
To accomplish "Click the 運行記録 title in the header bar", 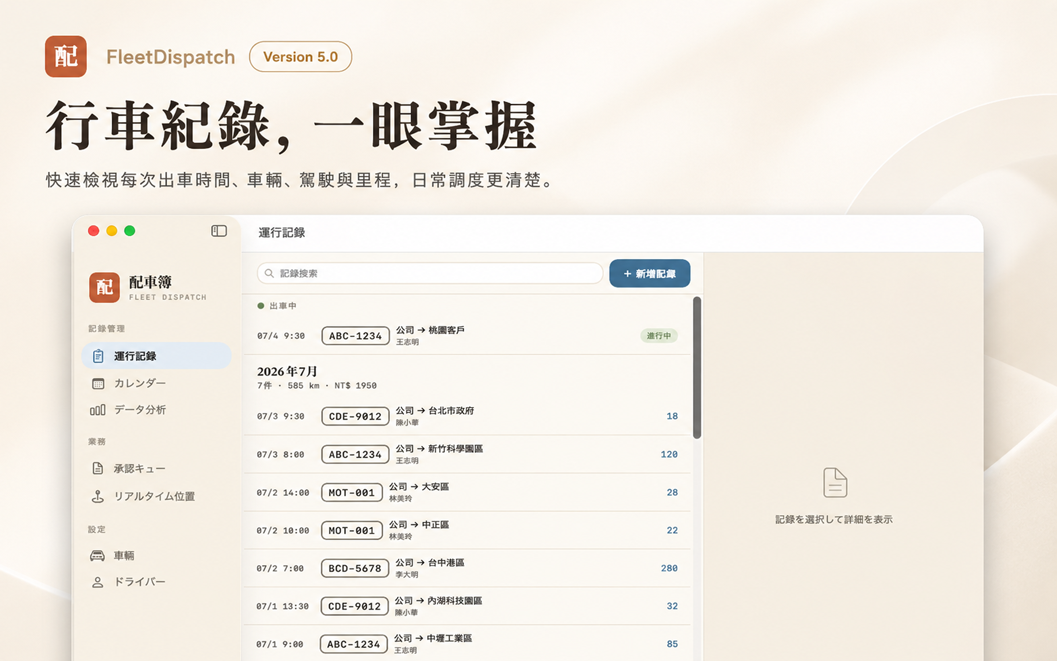I will 282,232.
